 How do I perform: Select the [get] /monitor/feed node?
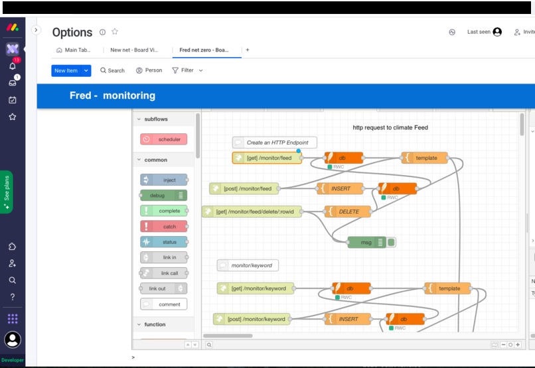click(x=267, y=158)
